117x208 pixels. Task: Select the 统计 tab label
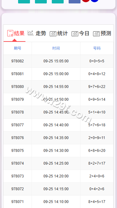62,33
